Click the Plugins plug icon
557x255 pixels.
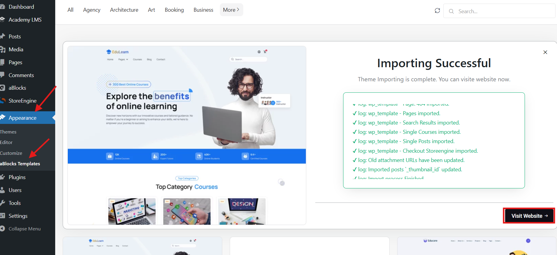click(x=3, y=177)
